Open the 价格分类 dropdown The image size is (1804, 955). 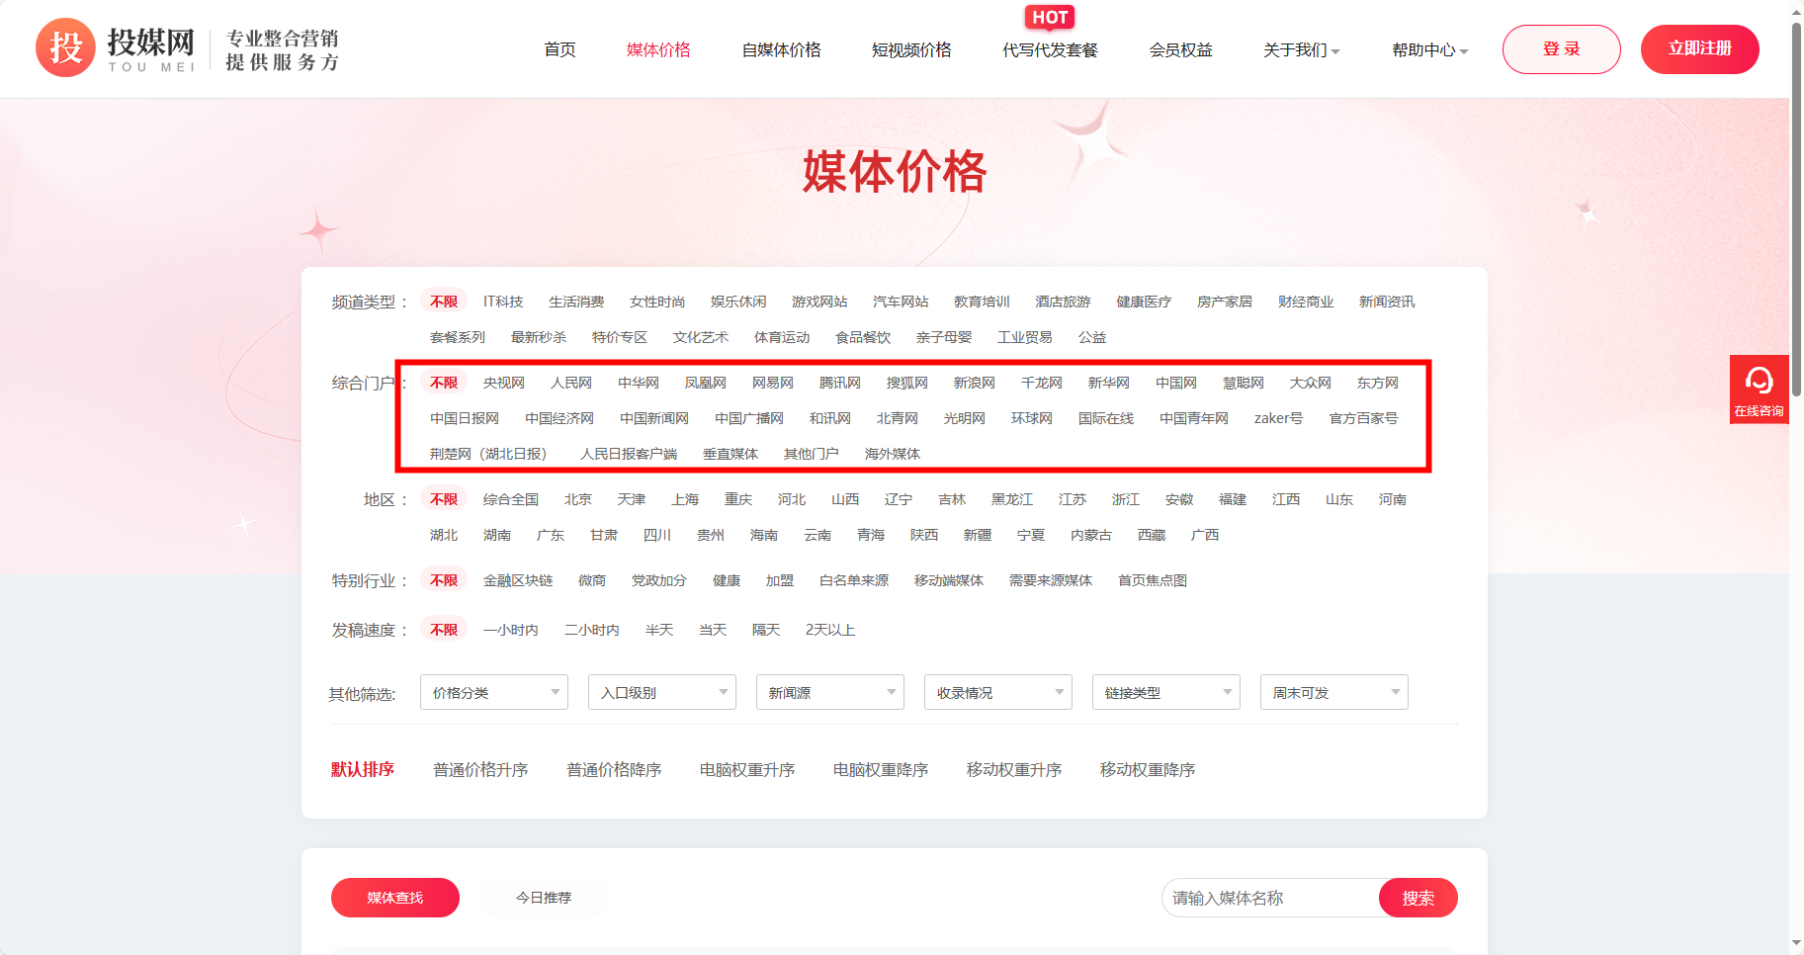point(494,692)
